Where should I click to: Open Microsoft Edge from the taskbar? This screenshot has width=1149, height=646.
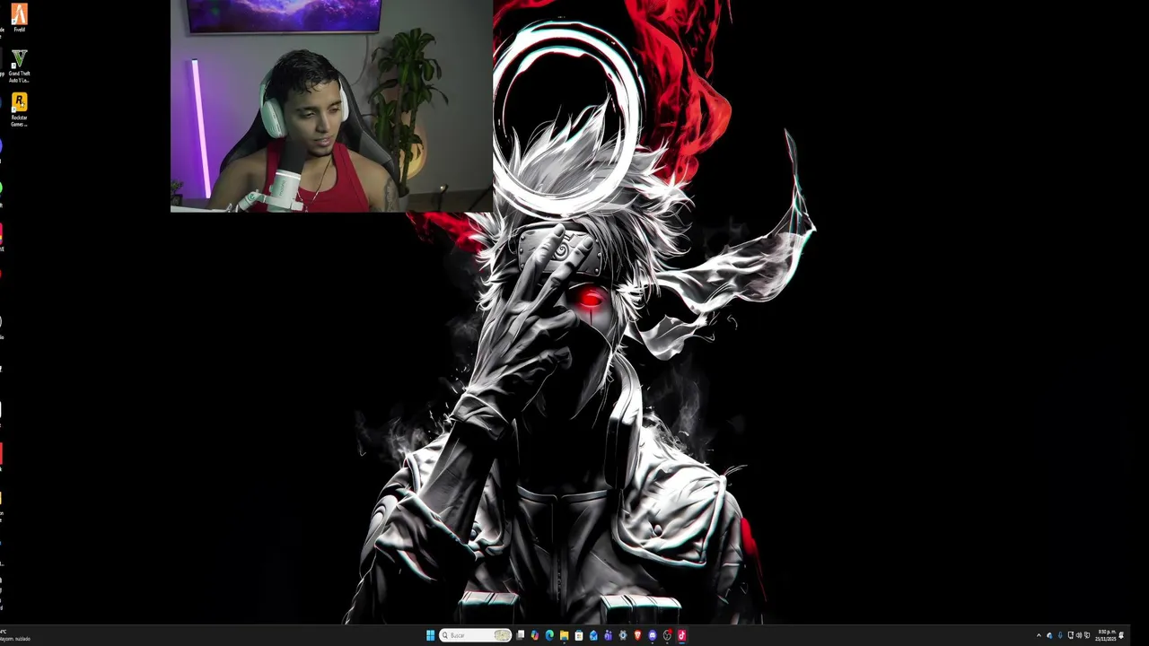549,635
